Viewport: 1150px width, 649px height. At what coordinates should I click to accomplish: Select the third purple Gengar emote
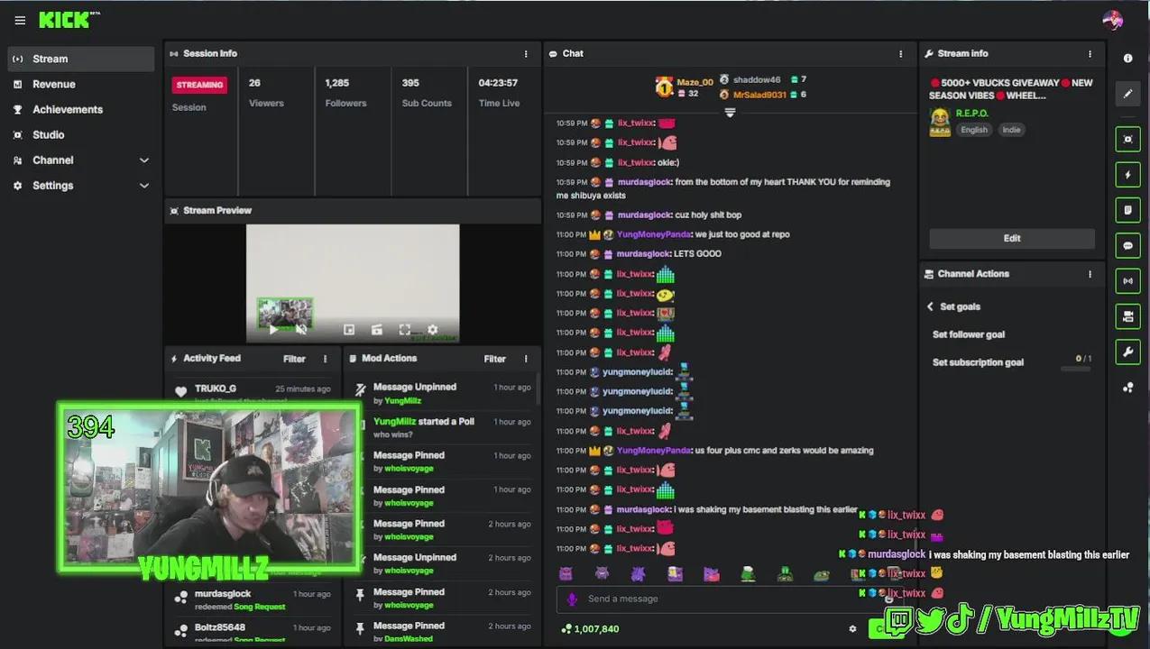click(x=638, y=574)
